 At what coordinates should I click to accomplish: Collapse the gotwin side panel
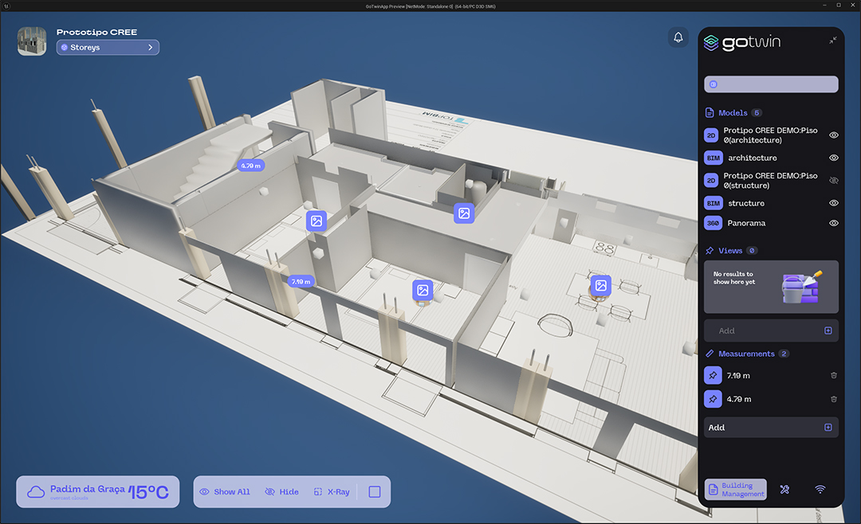point(832,41)
